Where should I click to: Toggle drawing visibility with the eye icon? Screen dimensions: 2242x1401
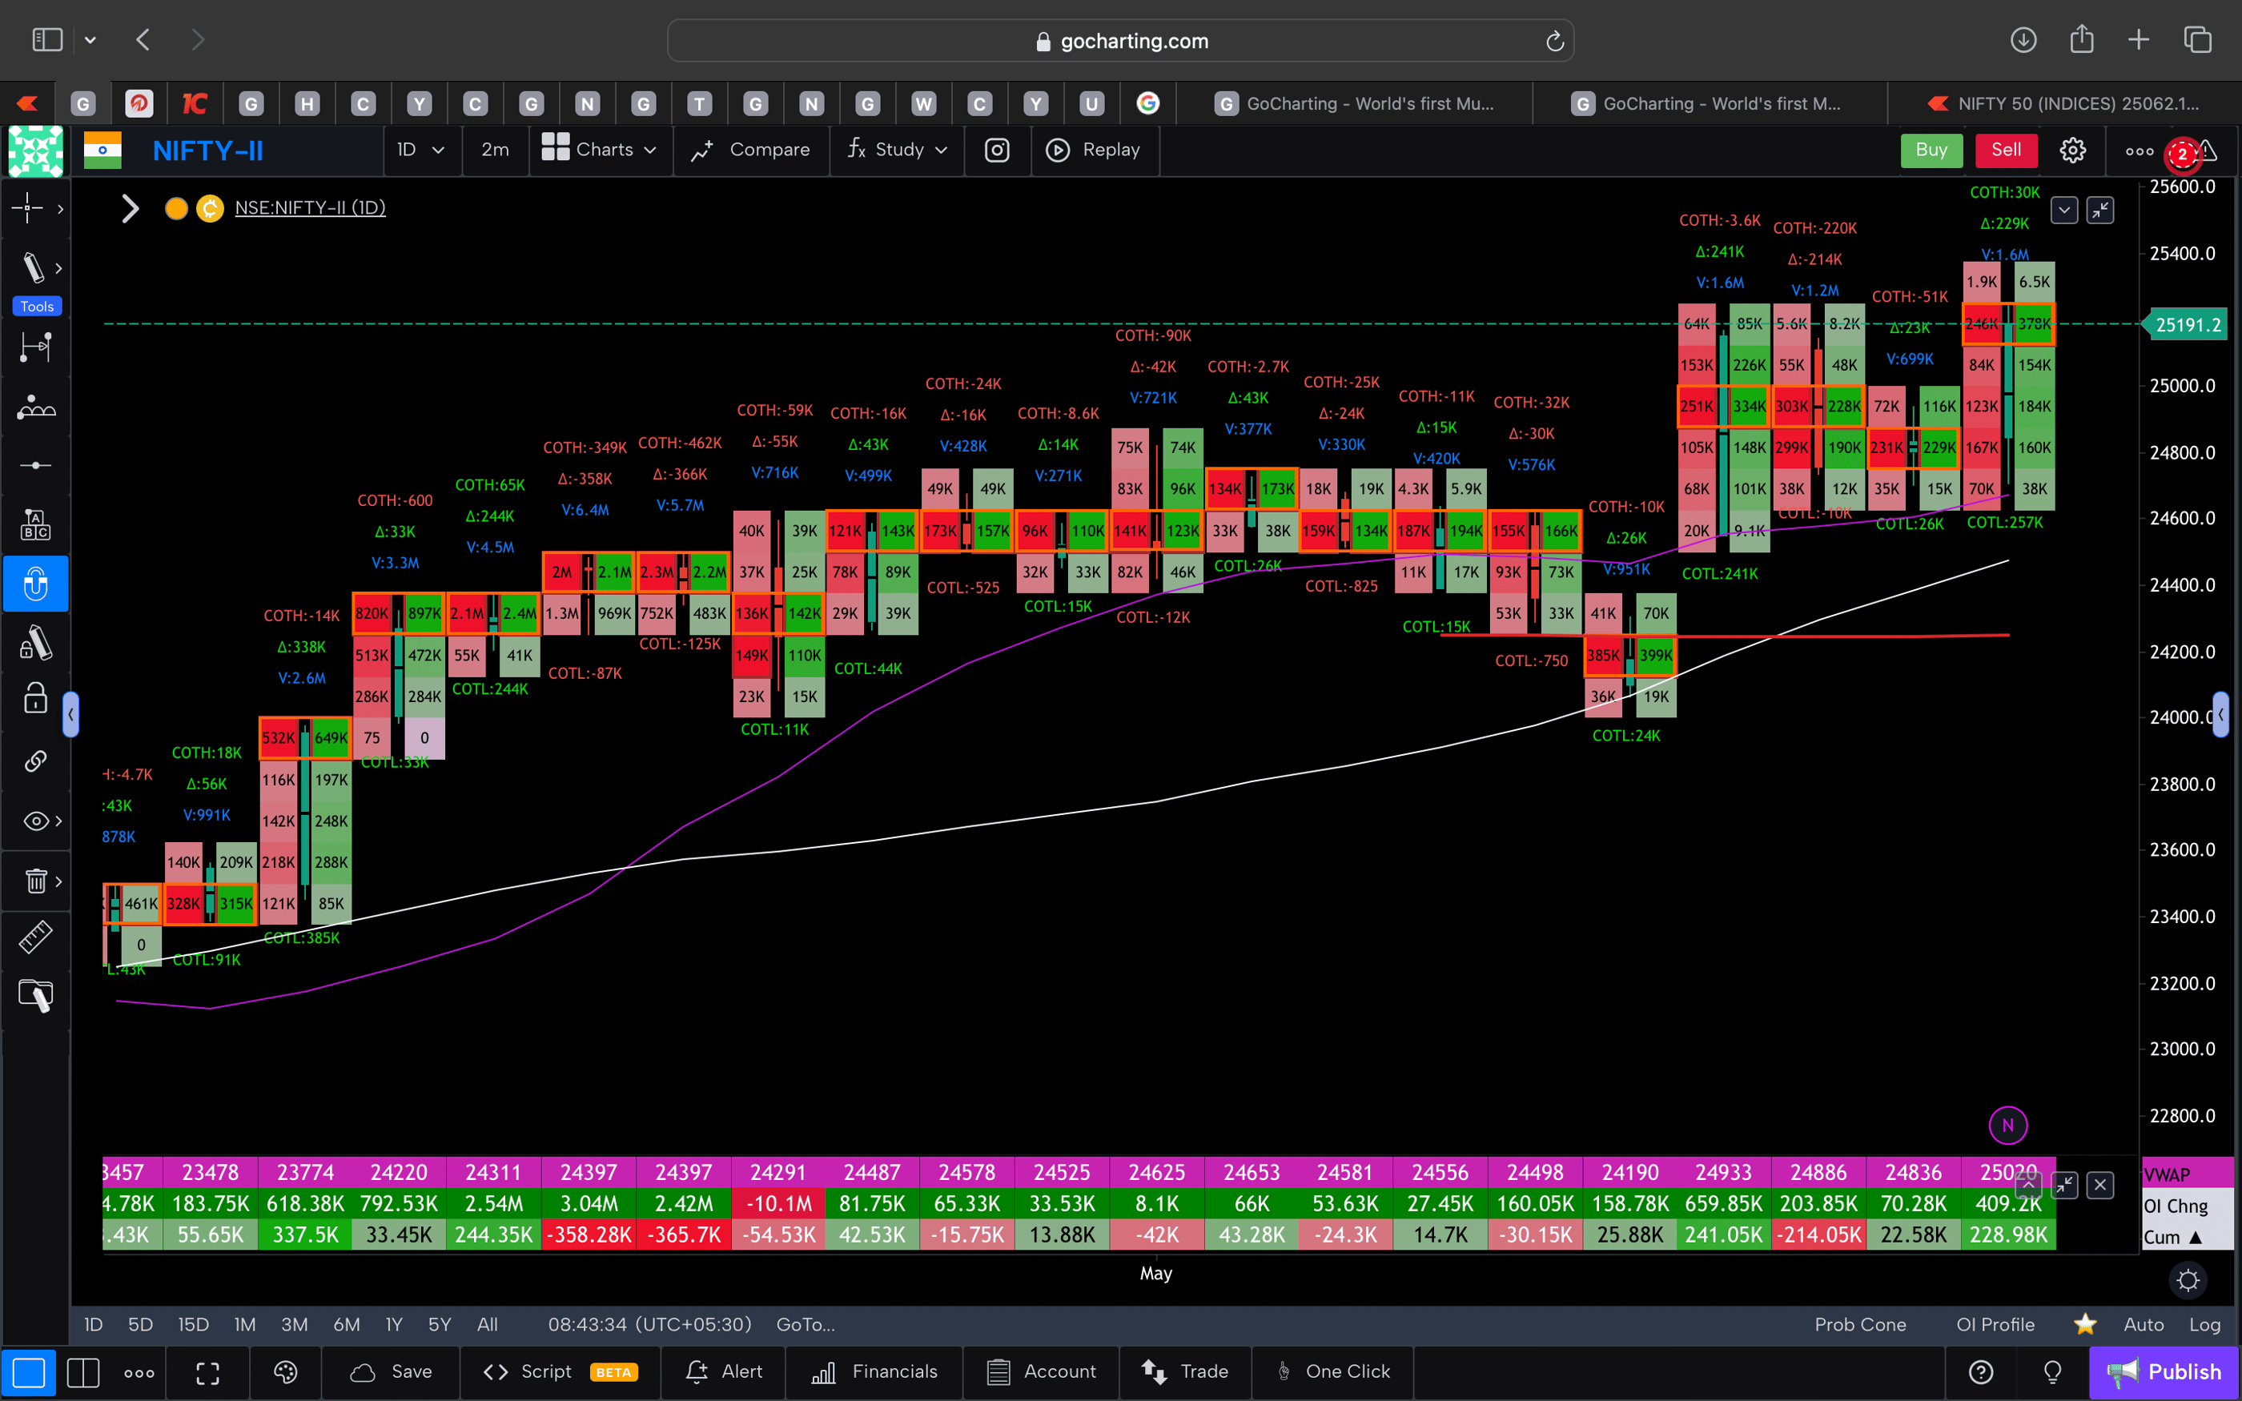pyautogui.click(x=35, y=820)
